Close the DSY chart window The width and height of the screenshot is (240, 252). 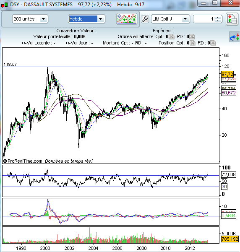click(x=230, y=3)
